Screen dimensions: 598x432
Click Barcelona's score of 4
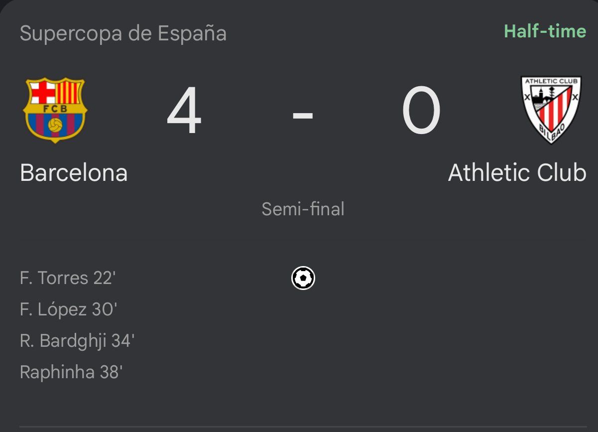click(184, 111)
